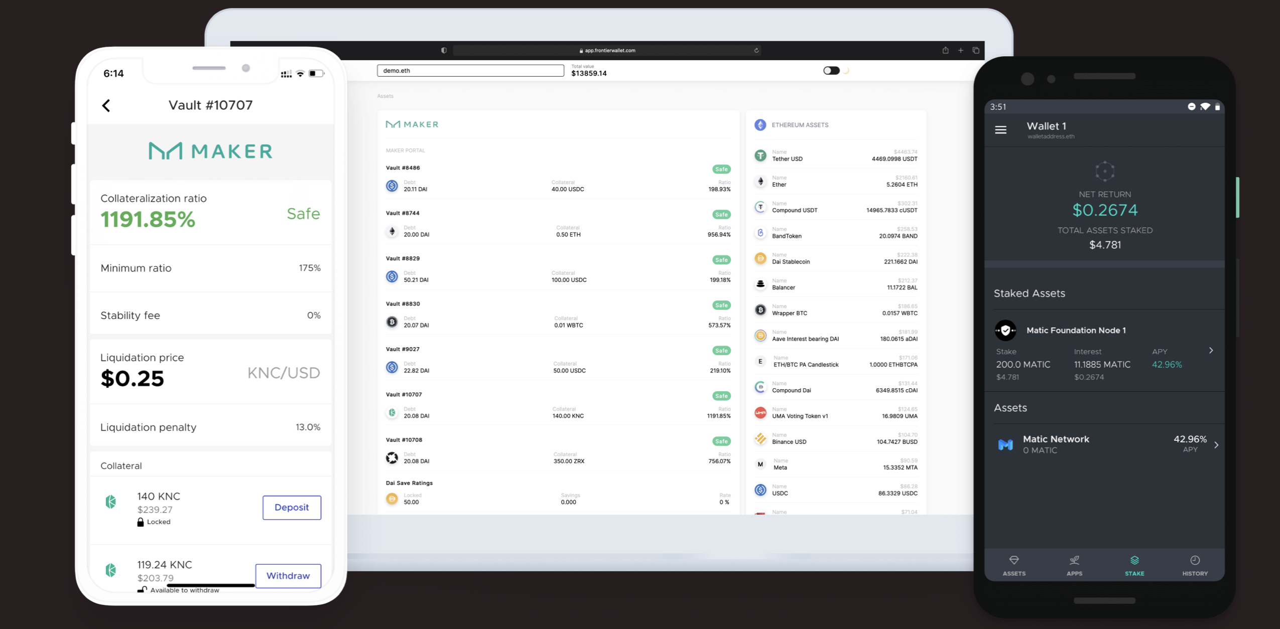Switch to APPS tab on Android app
Image resolution: width=1280 pixels, height=629 pixels.
(x=1074, y=565)
